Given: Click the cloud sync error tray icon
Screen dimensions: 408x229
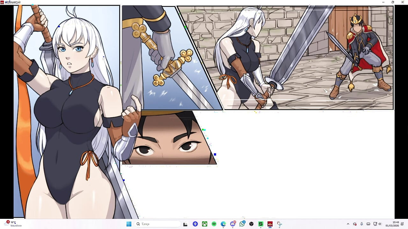Looking at the screenshot, I should [355, 224].
